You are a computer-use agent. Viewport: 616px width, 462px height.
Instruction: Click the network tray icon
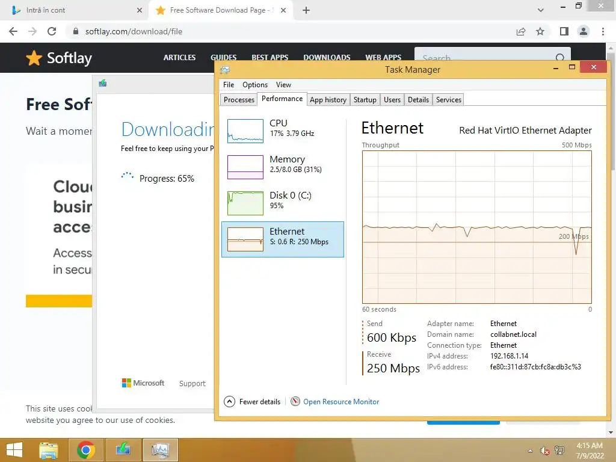[559, 451]
